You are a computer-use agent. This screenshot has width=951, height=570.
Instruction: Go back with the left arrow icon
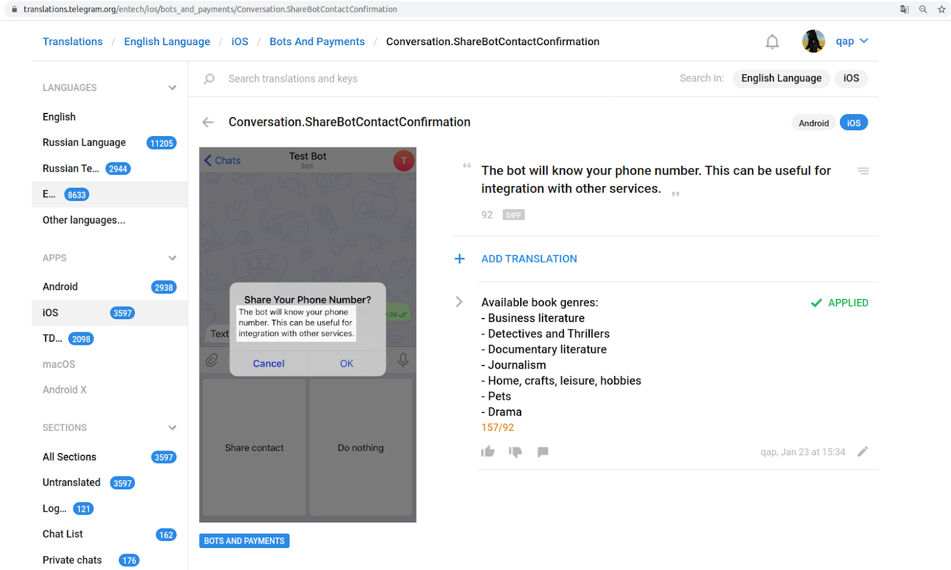tap(207, 122)
